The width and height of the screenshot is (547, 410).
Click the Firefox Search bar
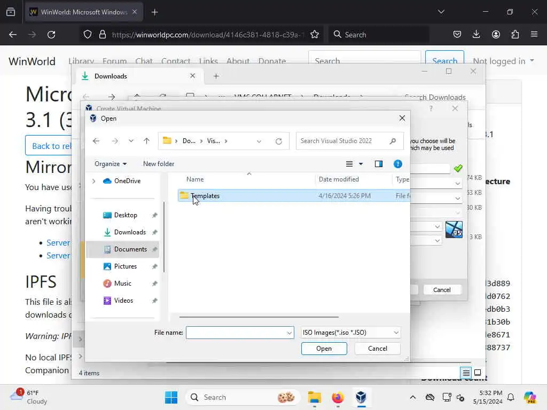click(379, 35)
